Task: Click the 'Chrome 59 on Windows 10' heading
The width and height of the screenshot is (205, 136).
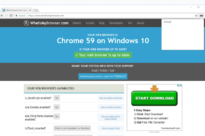Action: [x=103, y=41]
